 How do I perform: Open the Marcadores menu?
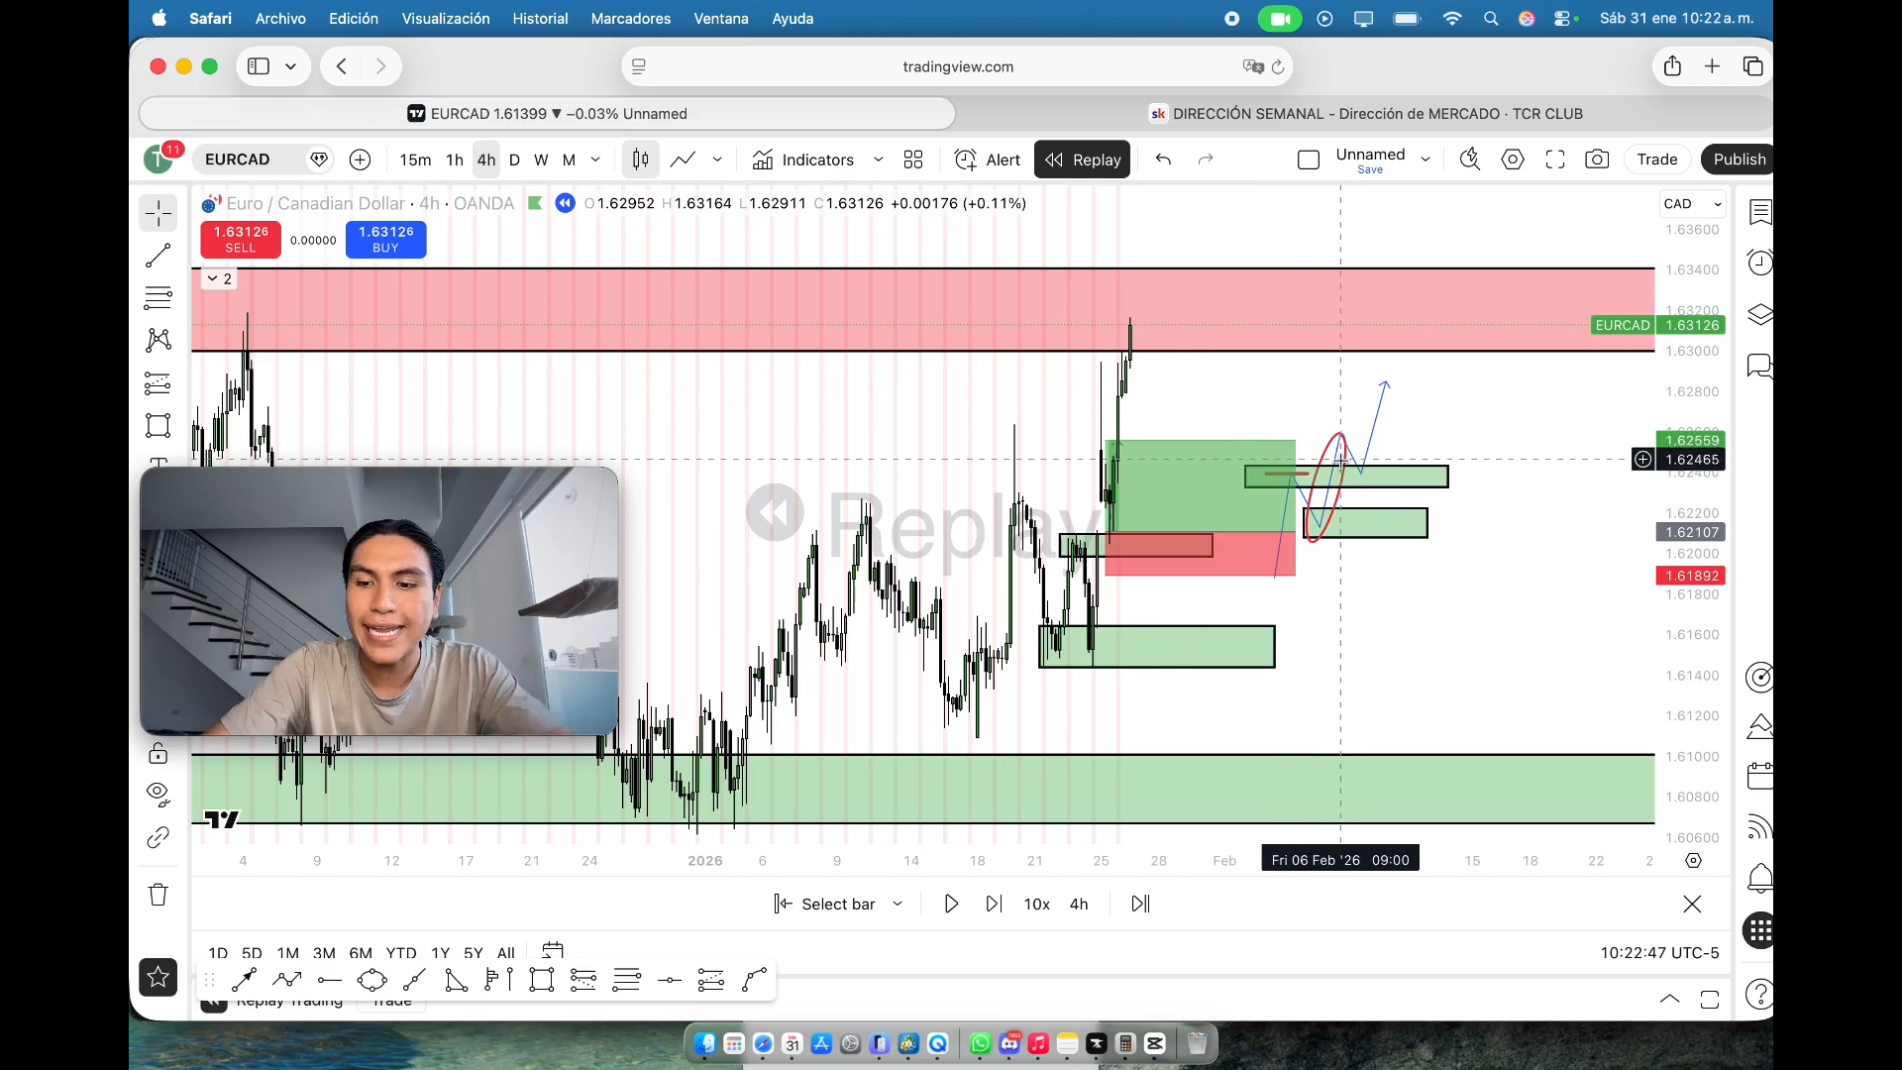(x=630, y=18)
